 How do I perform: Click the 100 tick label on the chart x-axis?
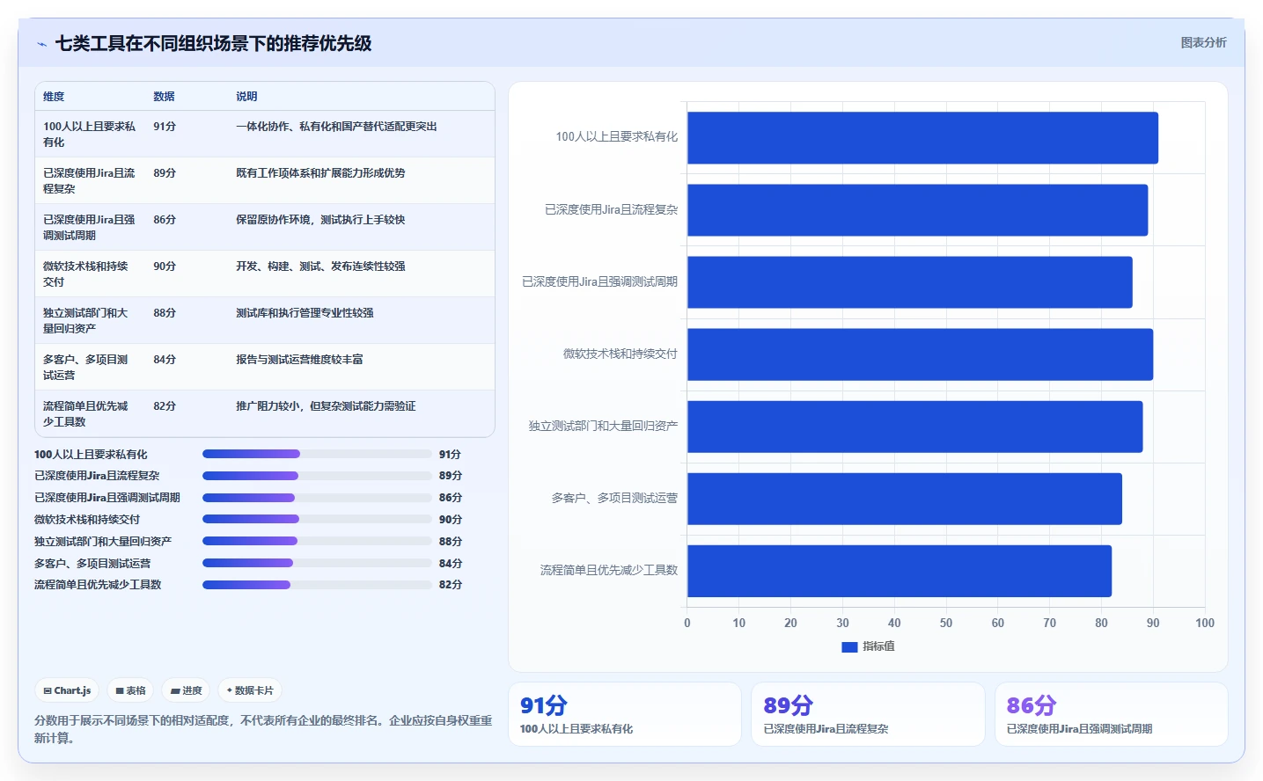1205,623
